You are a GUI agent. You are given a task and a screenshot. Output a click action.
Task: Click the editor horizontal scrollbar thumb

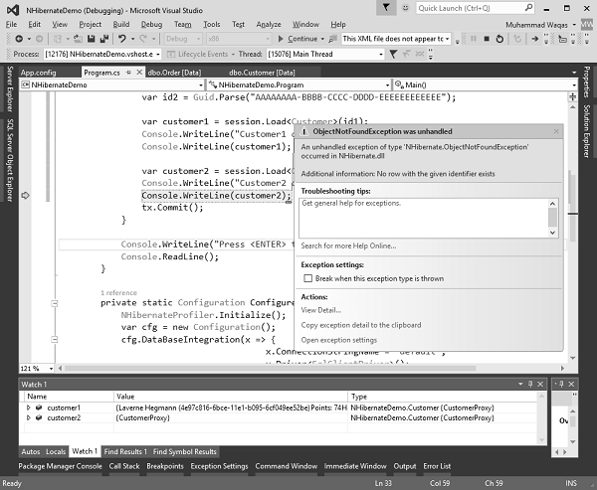pyautogui.click(x=270, y=369)
